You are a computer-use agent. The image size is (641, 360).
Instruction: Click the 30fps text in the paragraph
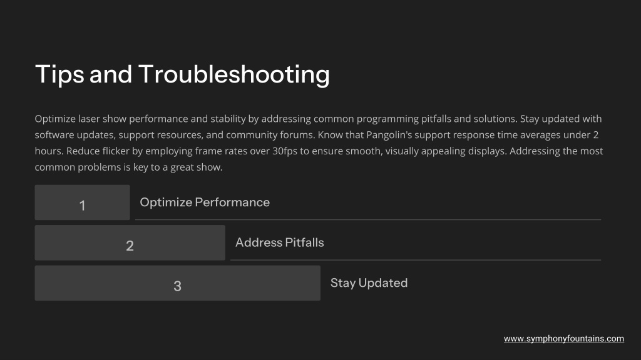coord(285,151)
